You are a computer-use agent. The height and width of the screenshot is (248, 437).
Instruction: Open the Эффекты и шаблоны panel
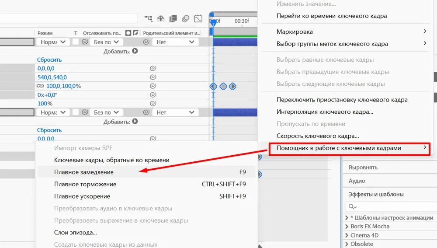(376, 194)
